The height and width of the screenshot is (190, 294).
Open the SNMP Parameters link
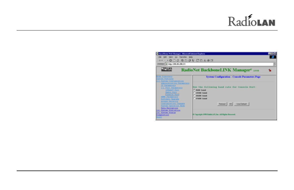tap(170, 97)
